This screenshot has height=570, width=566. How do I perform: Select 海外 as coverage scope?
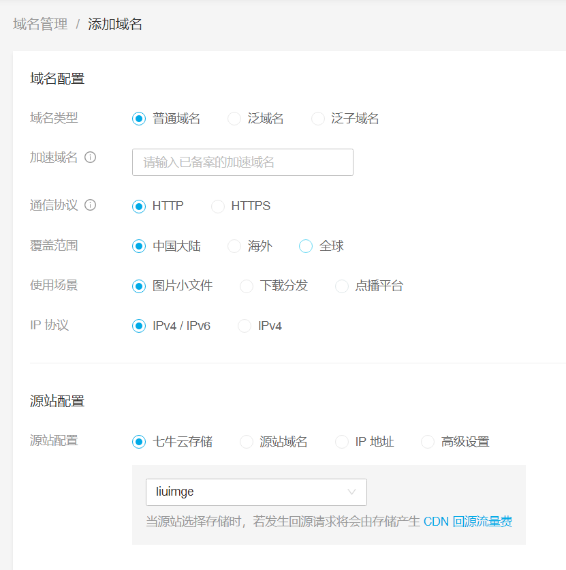(x=234, y=246)
